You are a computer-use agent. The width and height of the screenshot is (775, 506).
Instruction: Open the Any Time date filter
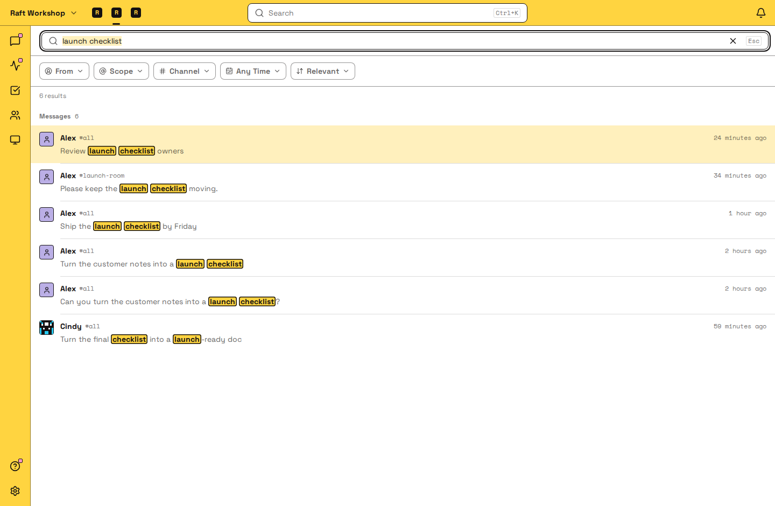coord(253,71)
